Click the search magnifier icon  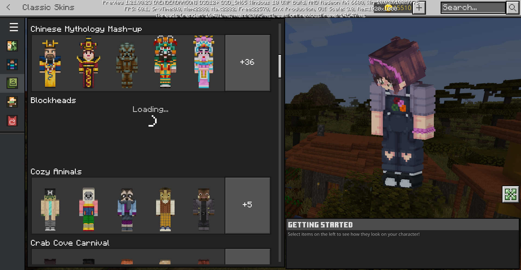tap(512, 8)
